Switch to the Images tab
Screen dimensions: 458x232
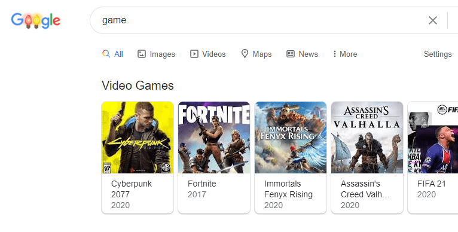[156, 54]
